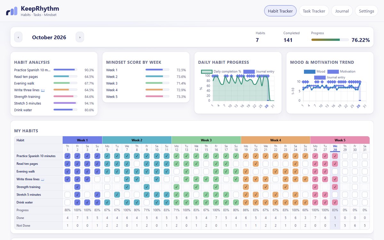Check Drink water for Saturday 31
The image size is (384, 240).
pyautogui.click(x=364, y=202)
